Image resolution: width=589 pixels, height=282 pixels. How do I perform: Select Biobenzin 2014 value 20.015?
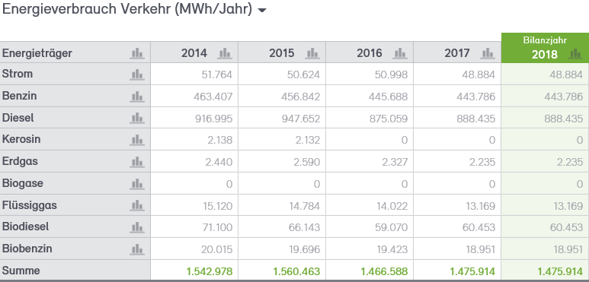(x=216, y=249)
